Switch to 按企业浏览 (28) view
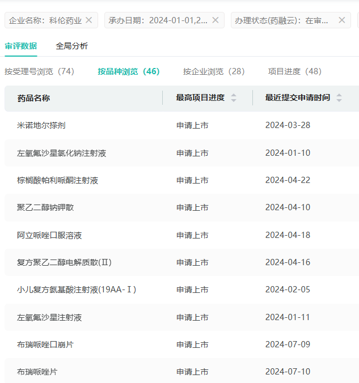Screen dimensions: 359x383 point(213,71)
